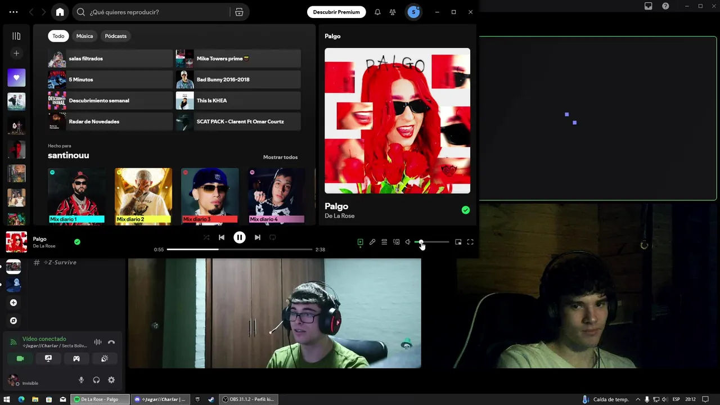Open 'Descubrimiento semanal' tile
Screen dimensions: 720x405
110,101
